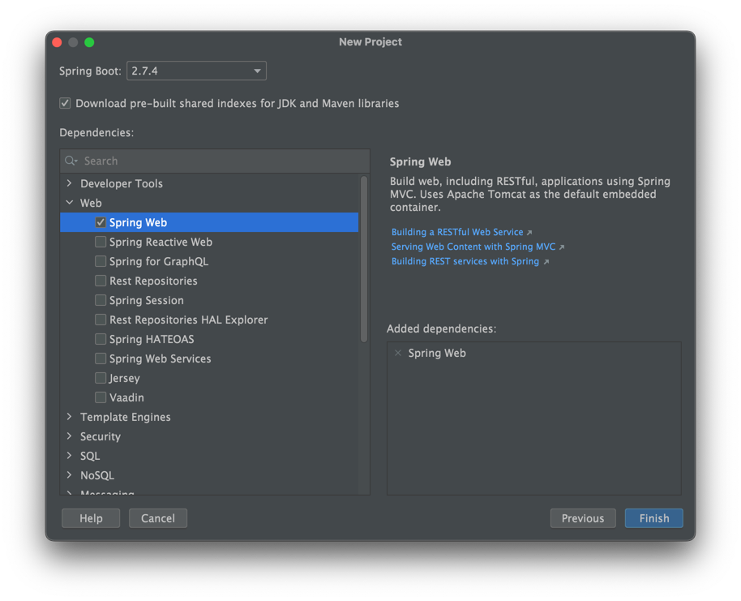Image resolution: width=741 pixels, height=601 pixels.
Task: Click external link arrow beside Building a RESTful Web Service
Action: 529,233
